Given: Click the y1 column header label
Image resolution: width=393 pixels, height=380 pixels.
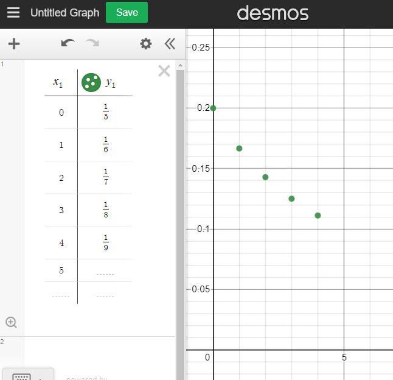Looking at the screenshot, I should tap(111, 83).
